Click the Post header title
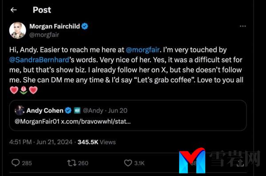Viewport: 266px width, 176px height. (x=42, y=10)
